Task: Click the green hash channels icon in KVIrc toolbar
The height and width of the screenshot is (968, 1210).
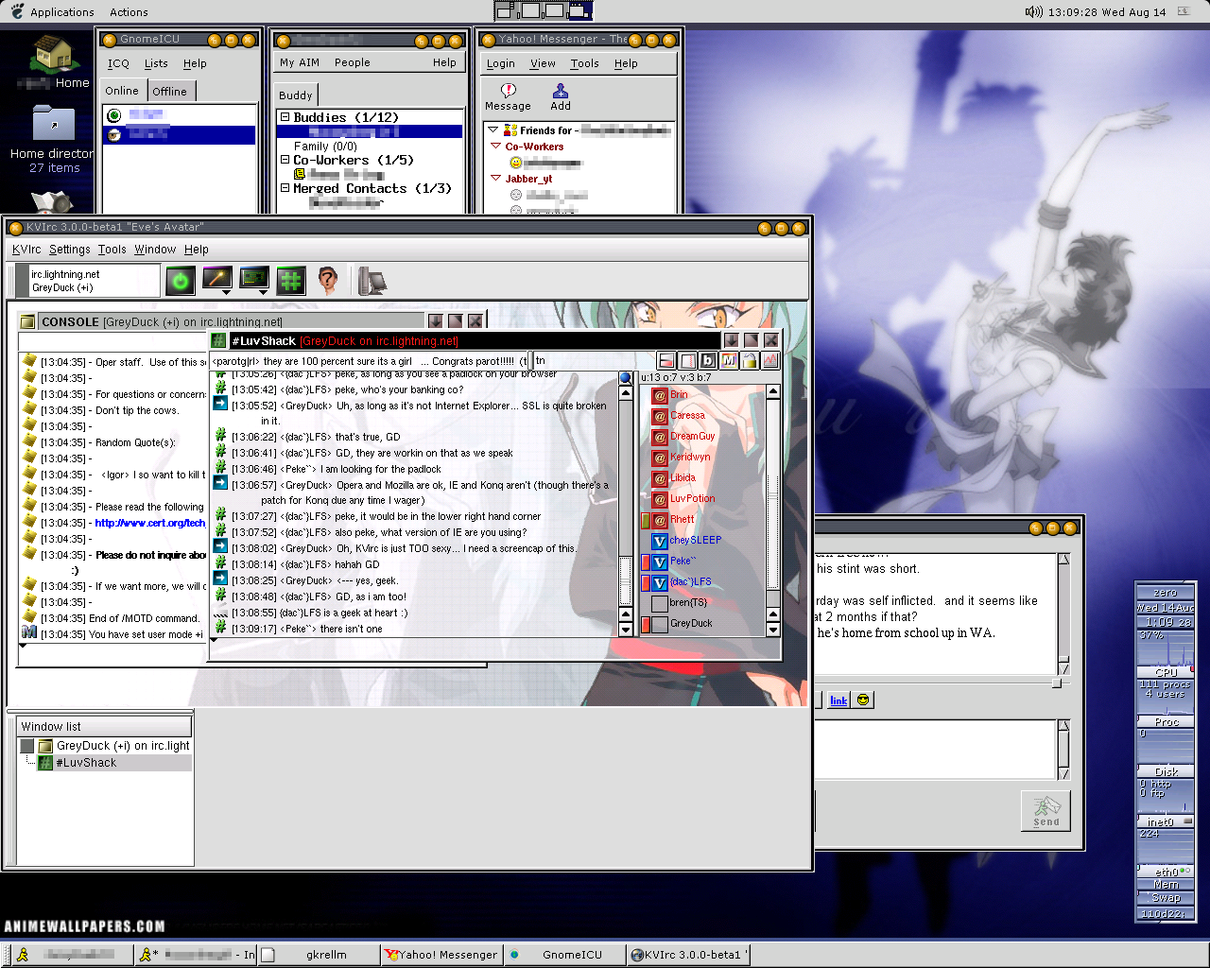Action: click(290, 280)
